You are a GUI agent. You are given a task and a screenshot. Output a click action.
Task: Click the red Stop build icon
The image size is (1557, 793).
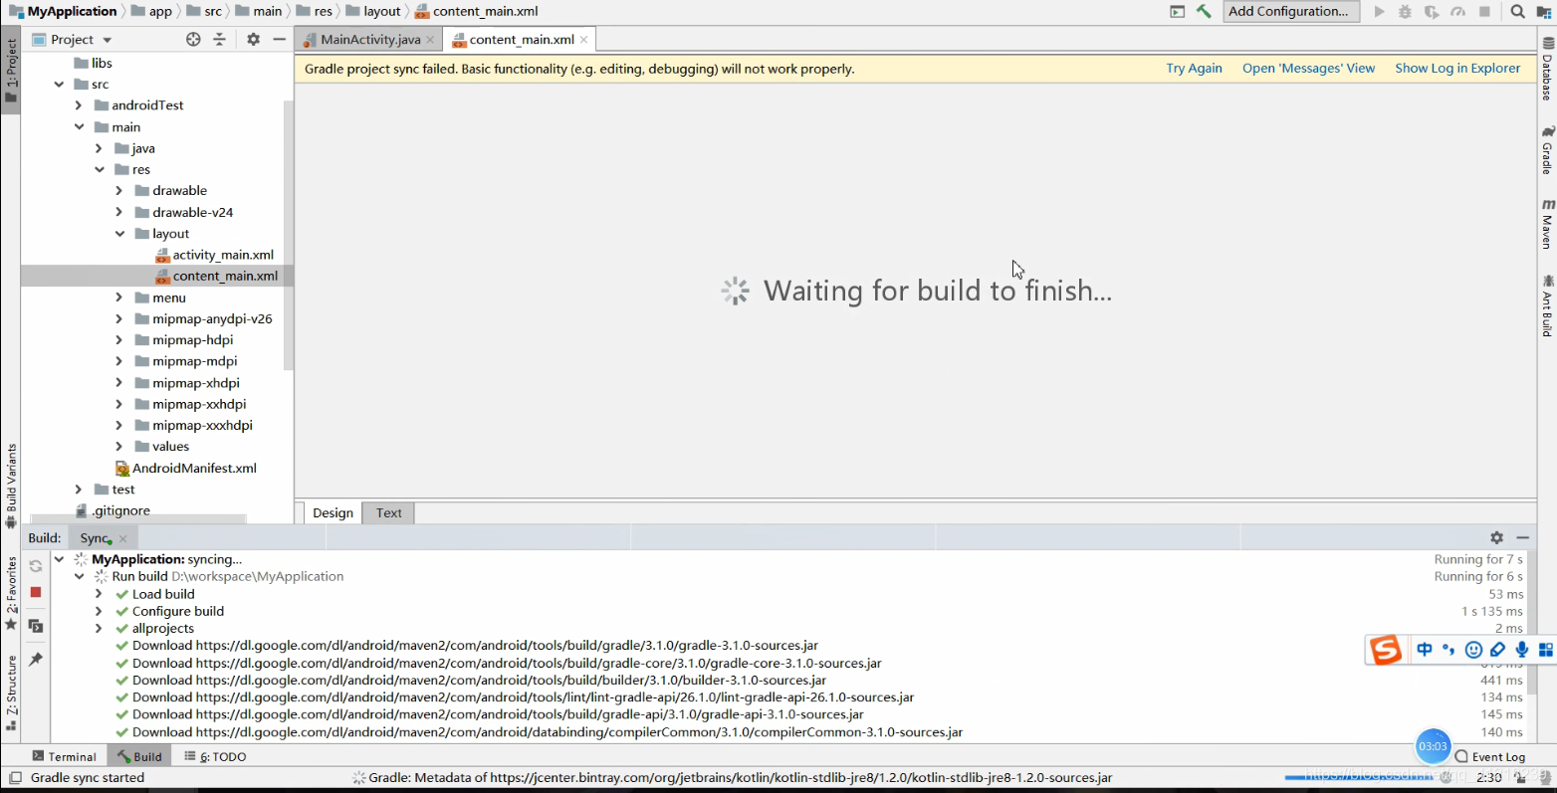pos(36,592)
